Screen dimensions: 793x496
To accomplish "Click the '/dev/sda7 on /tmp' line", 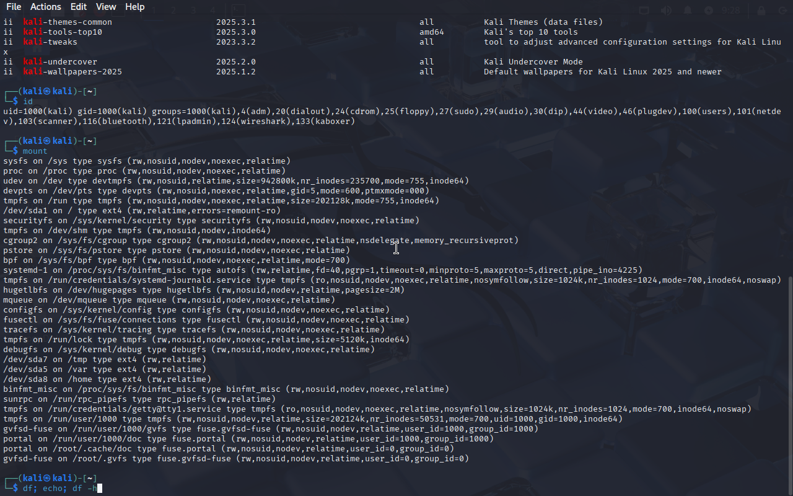I will tap(105, 360).
